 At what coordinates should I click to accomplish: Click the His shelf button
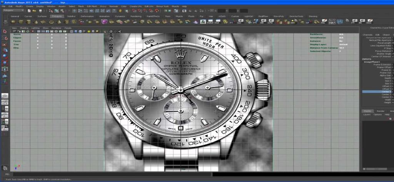pyautogui.click(x=324, y=22)
